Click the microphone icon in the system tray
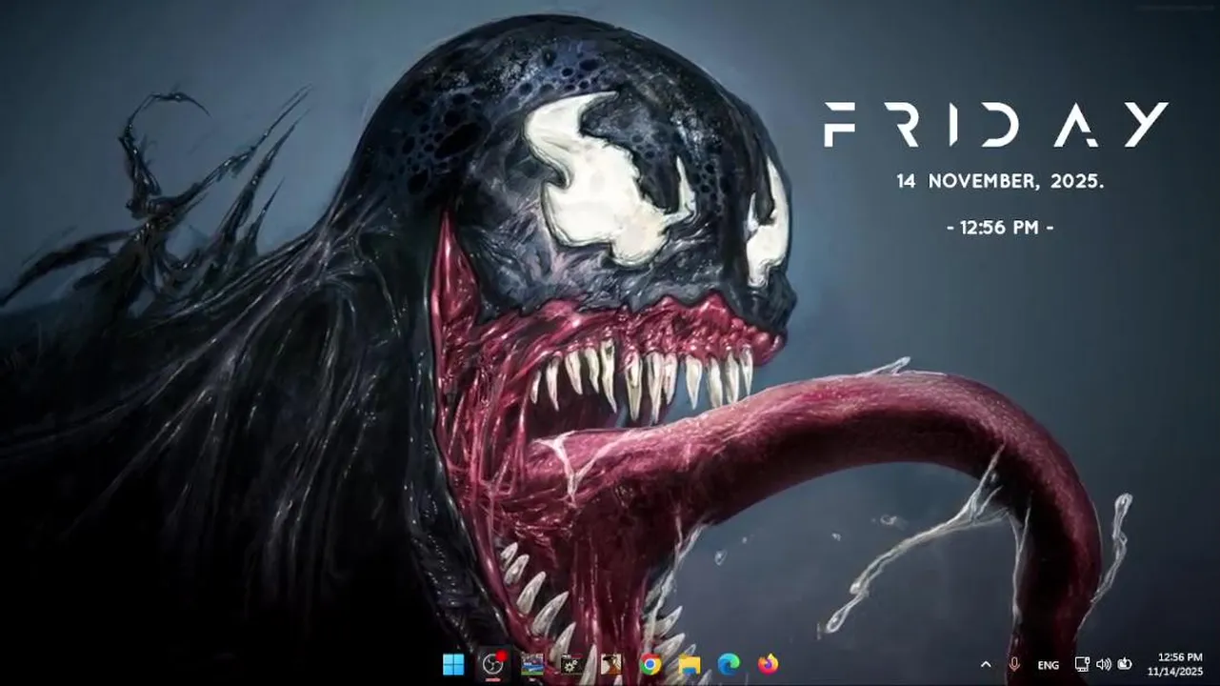Screen dimensions: 1220x686 coord(1014,664)
